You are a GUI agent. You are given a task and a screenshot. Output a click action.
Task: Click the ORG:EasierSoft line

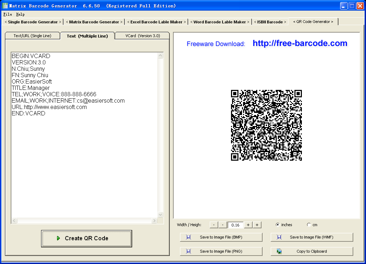point(32,81)
